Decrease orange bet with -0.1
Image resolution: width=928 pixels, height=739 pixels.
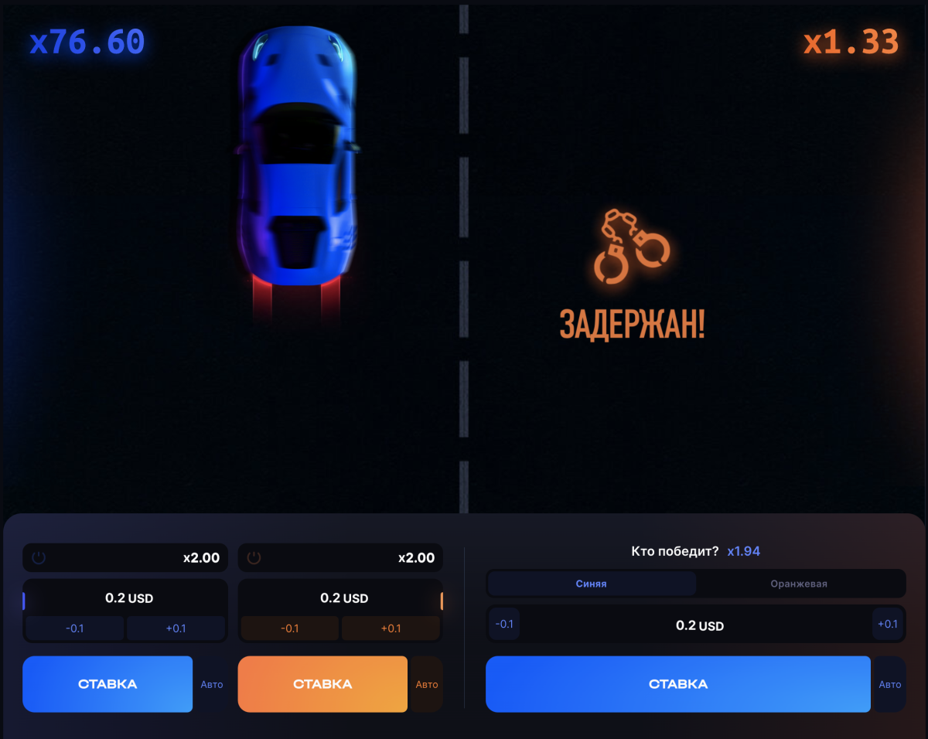(290, 628)
